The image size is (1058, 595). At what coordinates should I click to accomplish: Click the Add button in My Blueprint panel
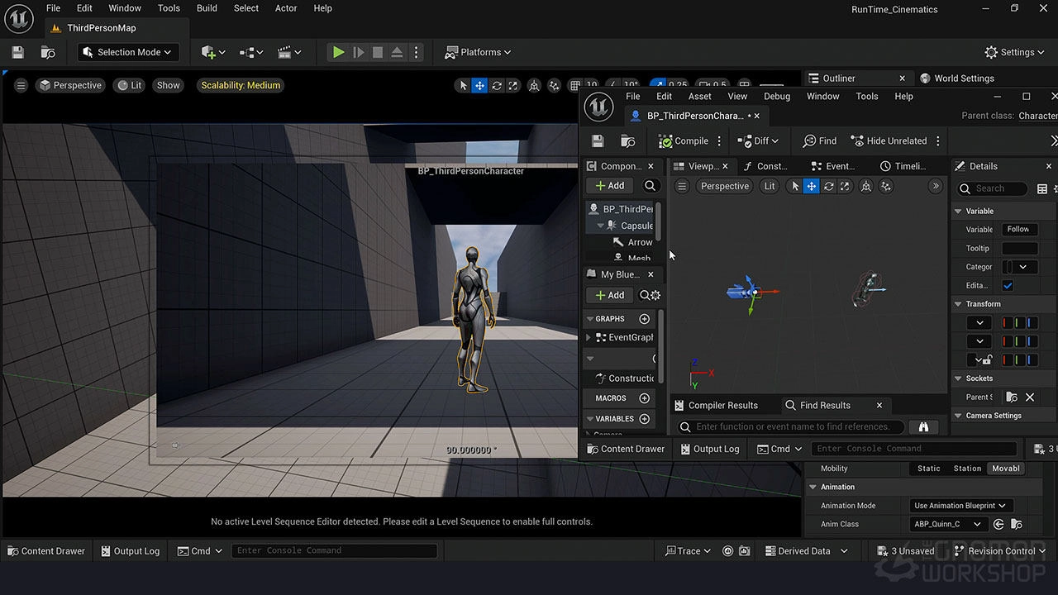click(x=609, y=294)
